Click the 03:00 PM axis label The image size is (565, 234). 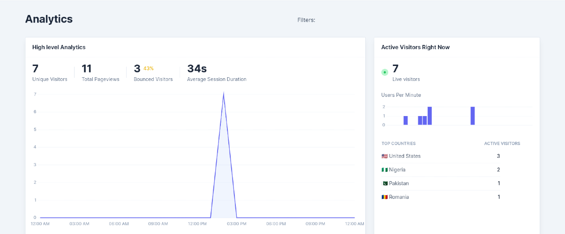[237, 224]
